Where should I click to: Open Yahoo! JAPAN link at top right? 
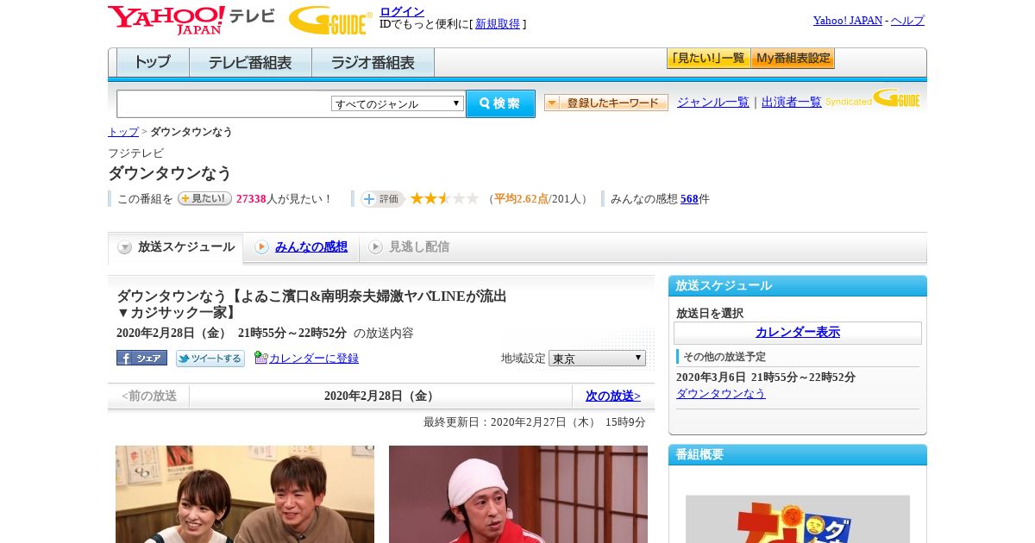point(848,21)
